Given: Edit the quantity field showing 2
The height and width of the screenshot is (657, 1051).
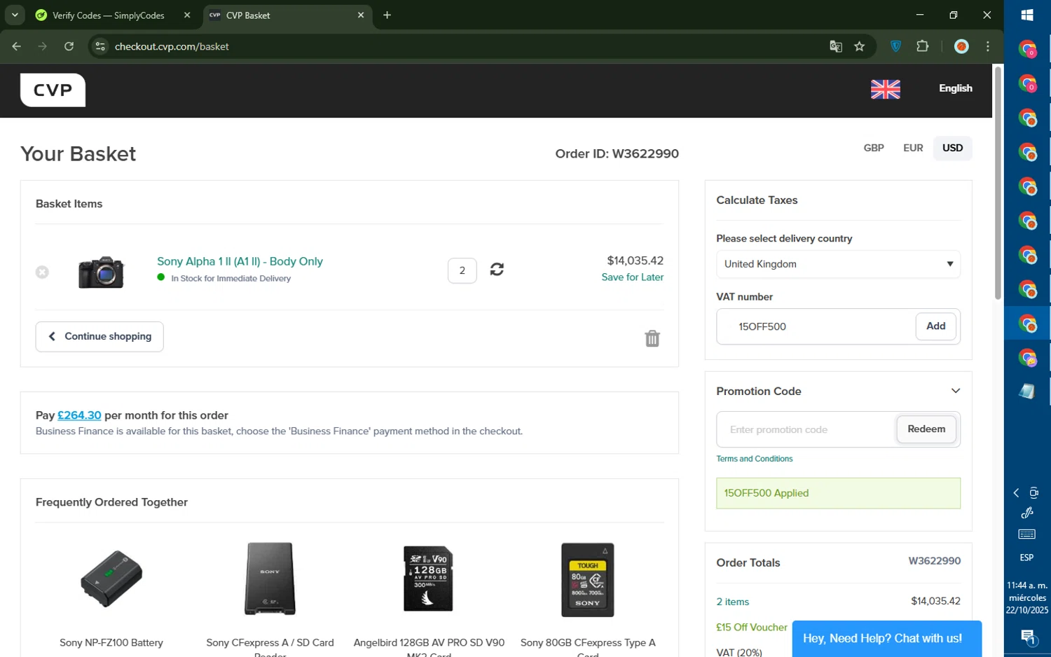Looking at the screenshot, I should coord(462,270).
